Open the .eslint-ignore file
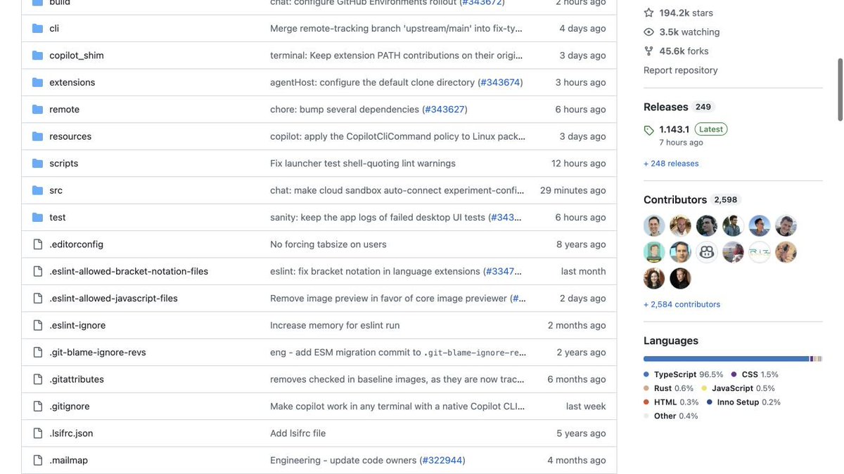The width and height of the screenshot is (844, 474). click(77, 325)
